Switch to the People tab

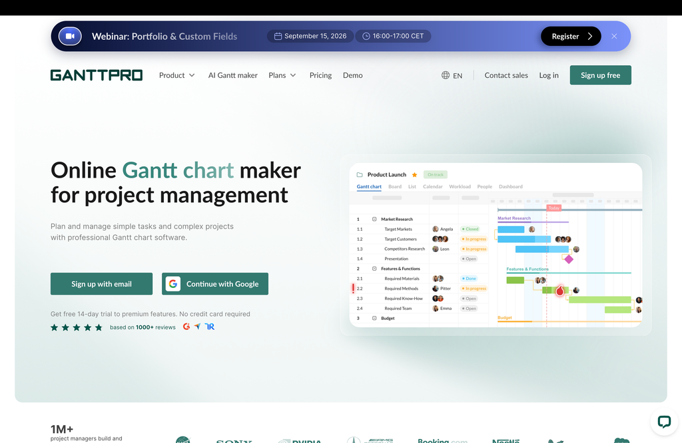click(x=485, y=187)
